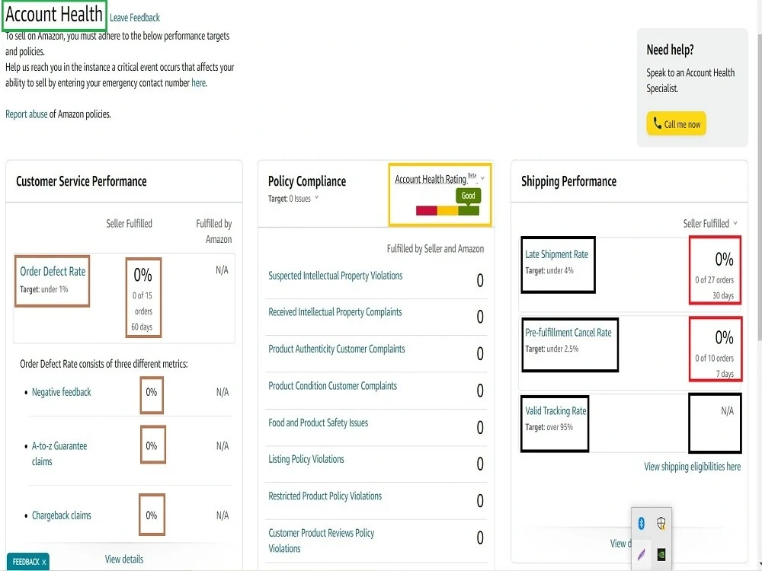This screenshot has height=571, width=762.
Task: Open Windows Security shield tray icon
Action: click(661, 523)
